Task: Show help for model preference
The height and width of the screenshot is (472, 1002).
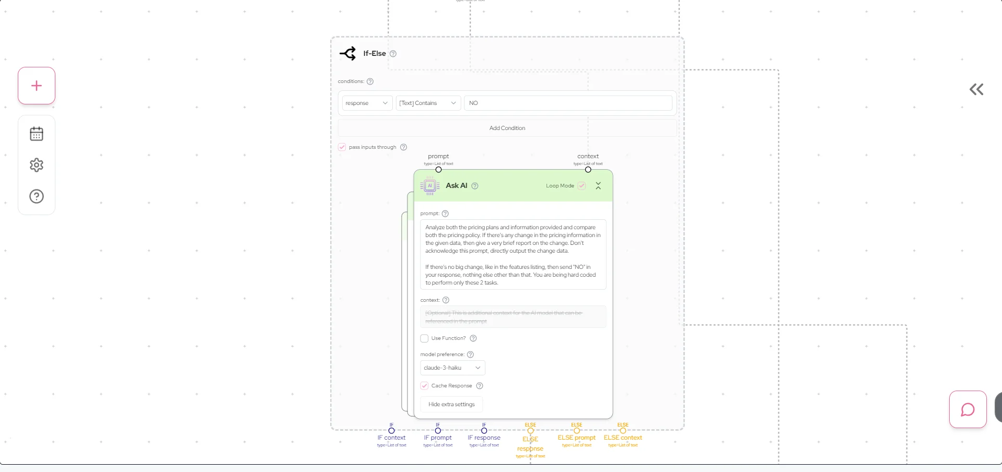Action: pyautogui.click(x=470, y=355)
